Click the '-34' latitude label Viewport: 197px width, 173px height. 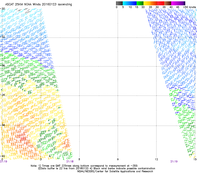tap(2, 65)
